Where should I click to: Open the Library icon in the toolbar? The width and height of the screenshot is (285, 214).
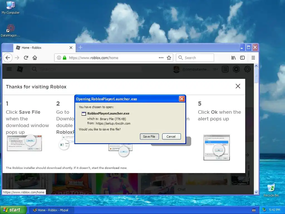(x=234, y=58)
